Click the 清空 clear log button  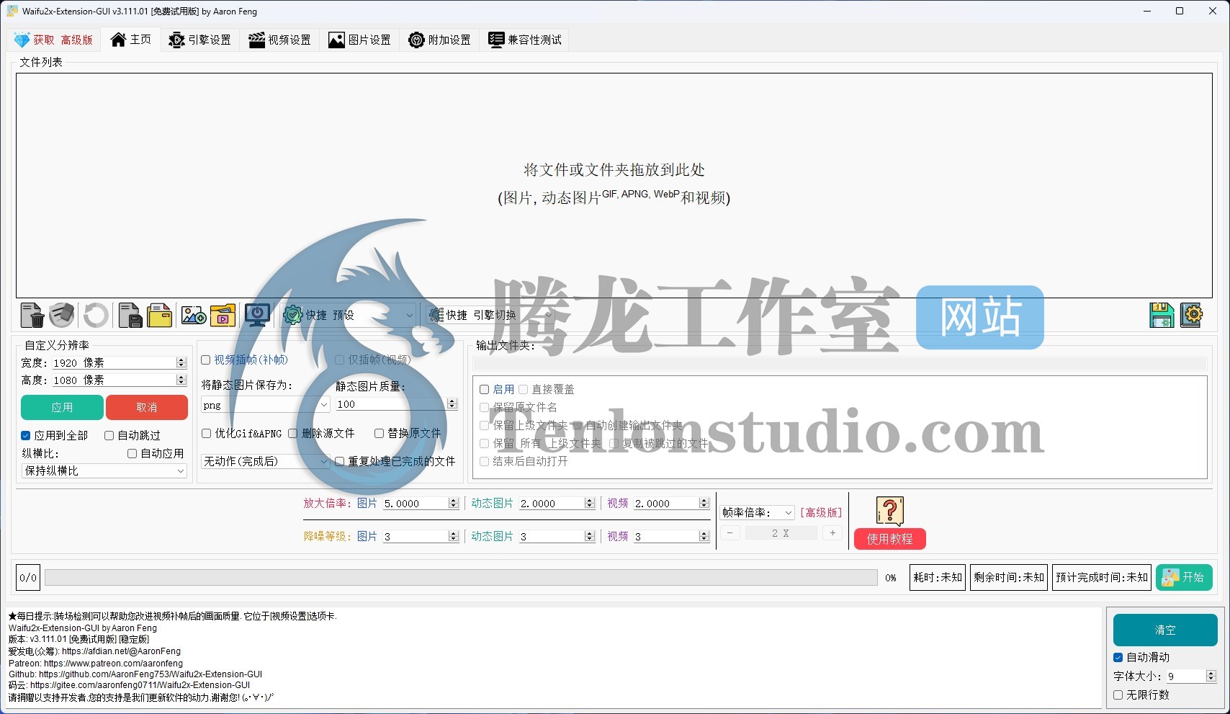click(1165, 630)
